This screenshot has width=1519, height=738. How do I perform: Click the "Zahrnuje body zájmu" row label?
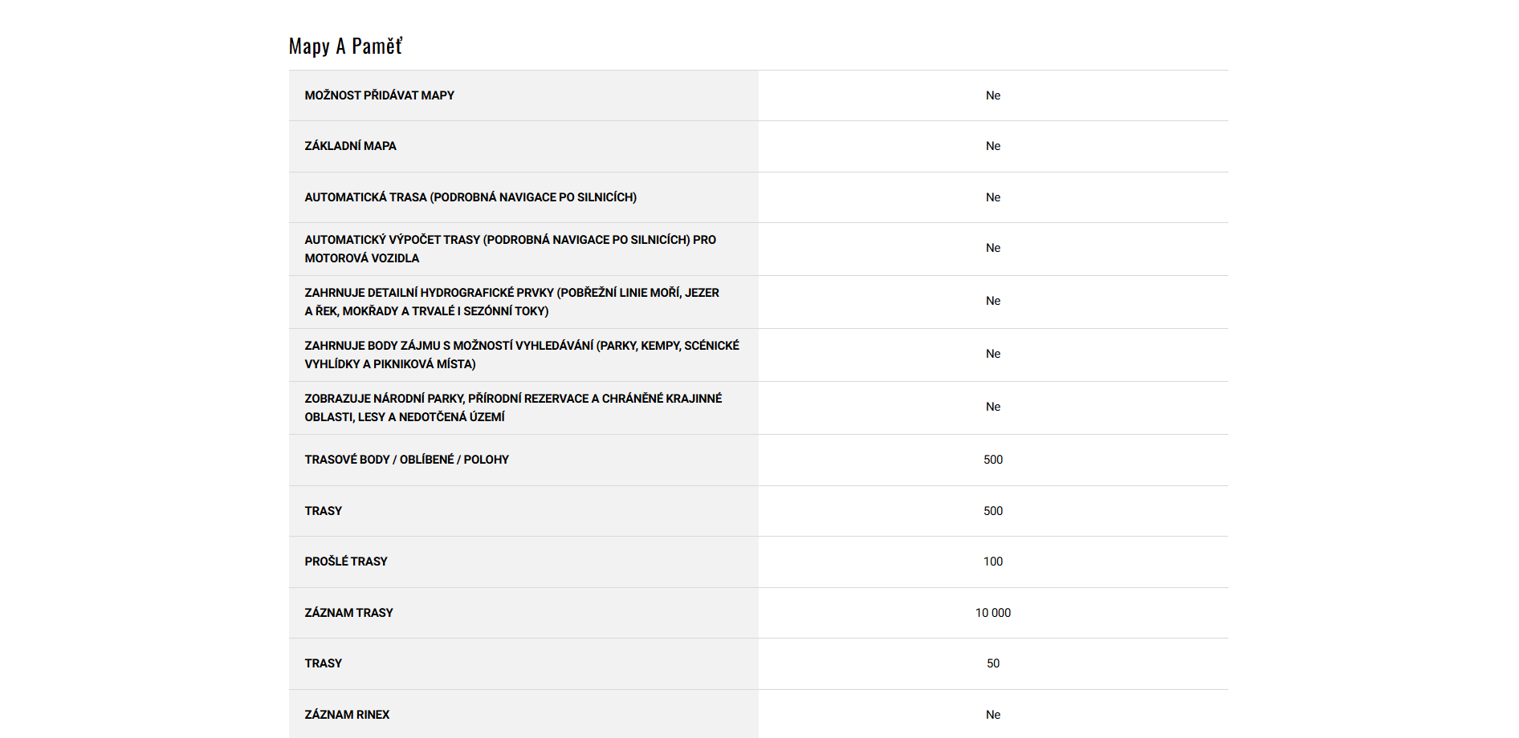522,355
